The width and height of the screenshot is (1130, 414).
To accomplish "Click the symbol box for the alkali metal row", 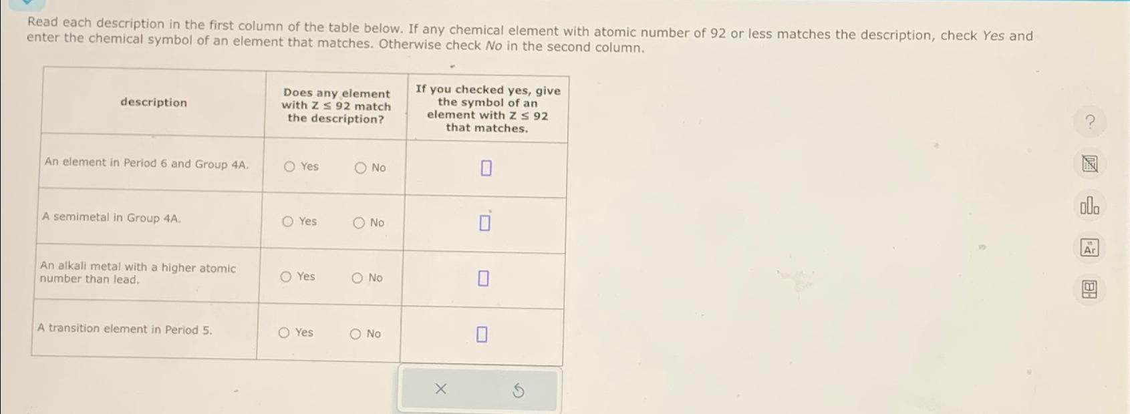I will (482, 278).
